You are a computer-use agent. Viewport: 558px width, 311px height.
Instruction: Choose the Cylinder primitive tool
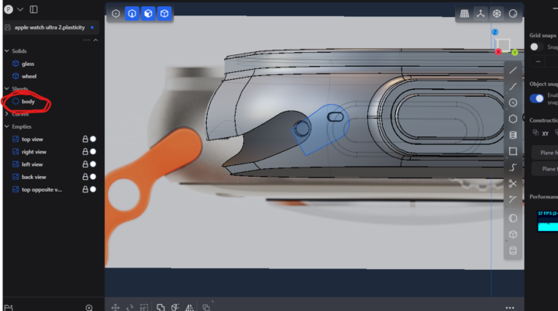513,135
